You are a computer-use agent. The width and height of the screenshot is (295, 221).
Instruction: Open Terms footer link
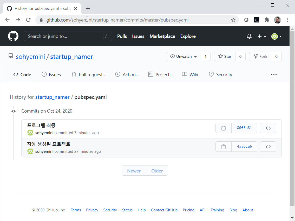pos(76,210)
